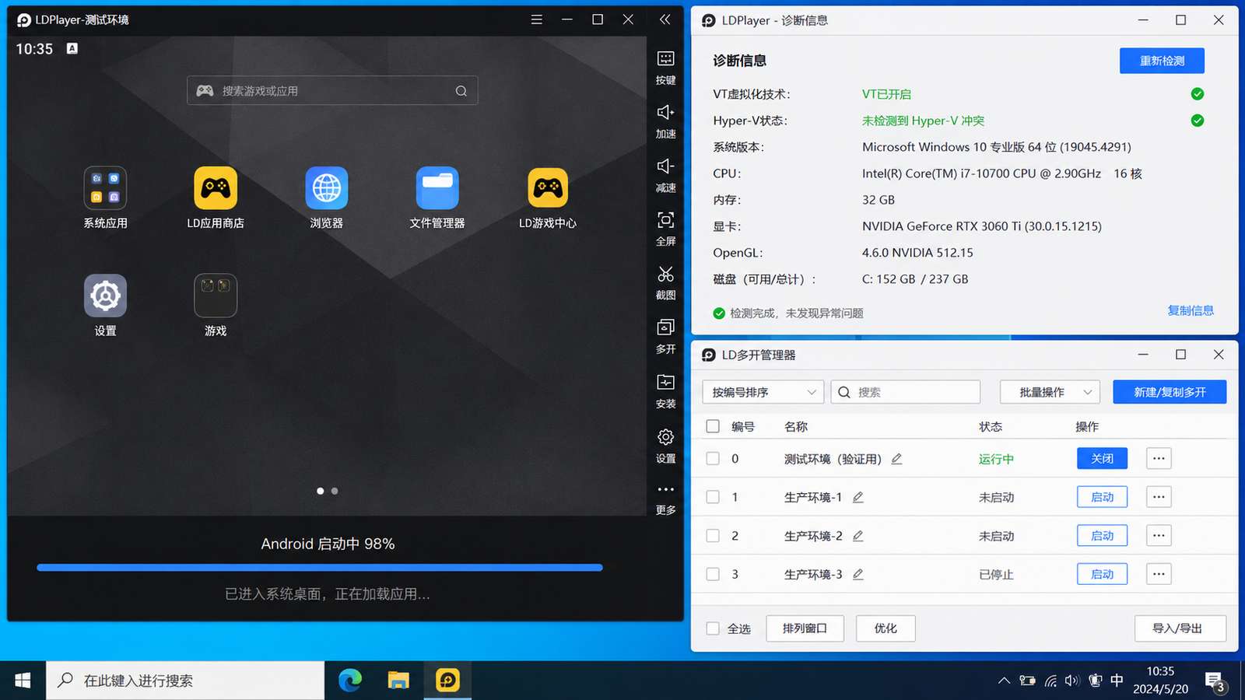Open 多开 multi-instance from the sidebar
1245x700 pixels.
pyautogui.click(x=665, y=337)
